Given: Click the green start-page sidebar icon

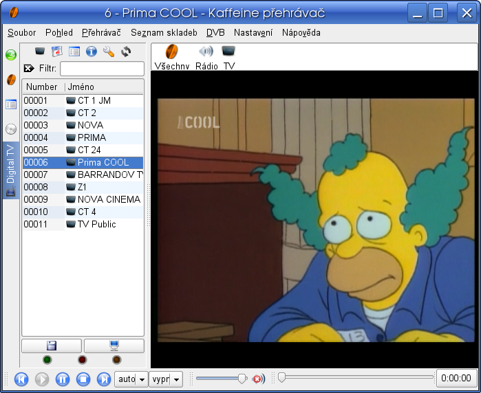Looking at the screenshot, I should click(11, 55).
